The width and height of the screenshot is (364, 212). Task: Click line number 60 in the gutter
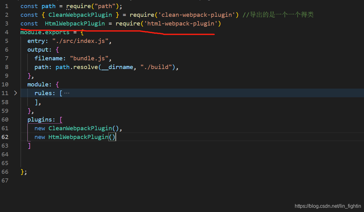(x=5, y=119)
